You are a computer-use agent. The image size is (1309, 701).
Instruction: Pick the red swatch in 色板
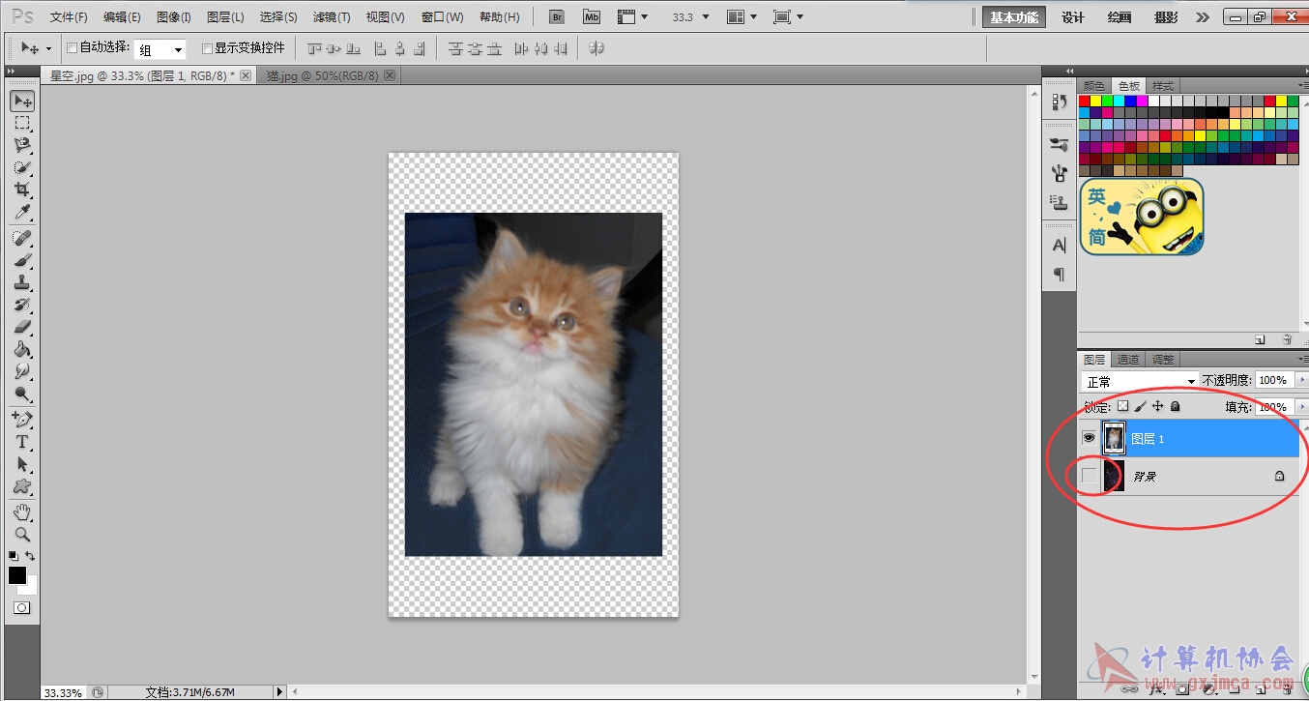[1085, 101]
